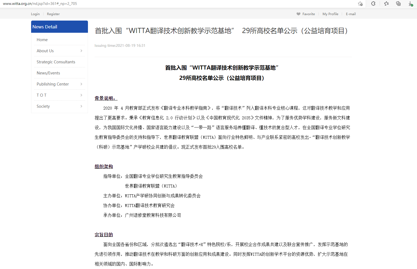Go to Home in sidebar
Image resolution: width=417 pixels, height=269 pixels.
coord(42,40)
